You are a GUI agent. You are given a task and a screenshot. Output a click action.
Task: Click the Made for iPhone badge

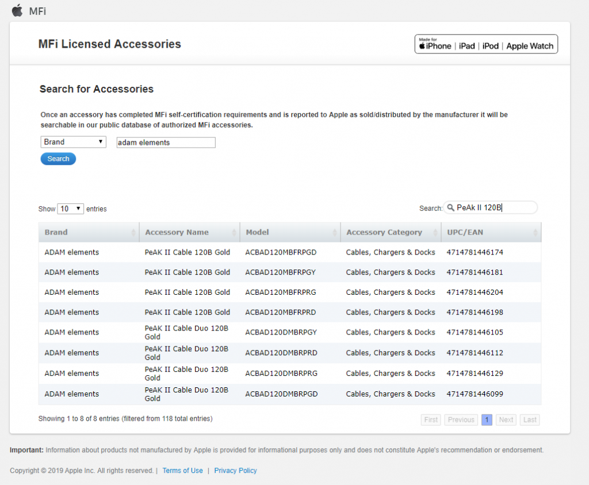486,44
